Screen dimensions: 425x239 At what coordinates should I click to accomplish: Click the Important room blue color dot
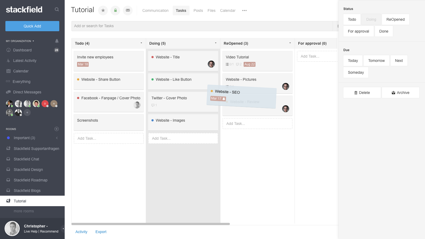[8, 138]
